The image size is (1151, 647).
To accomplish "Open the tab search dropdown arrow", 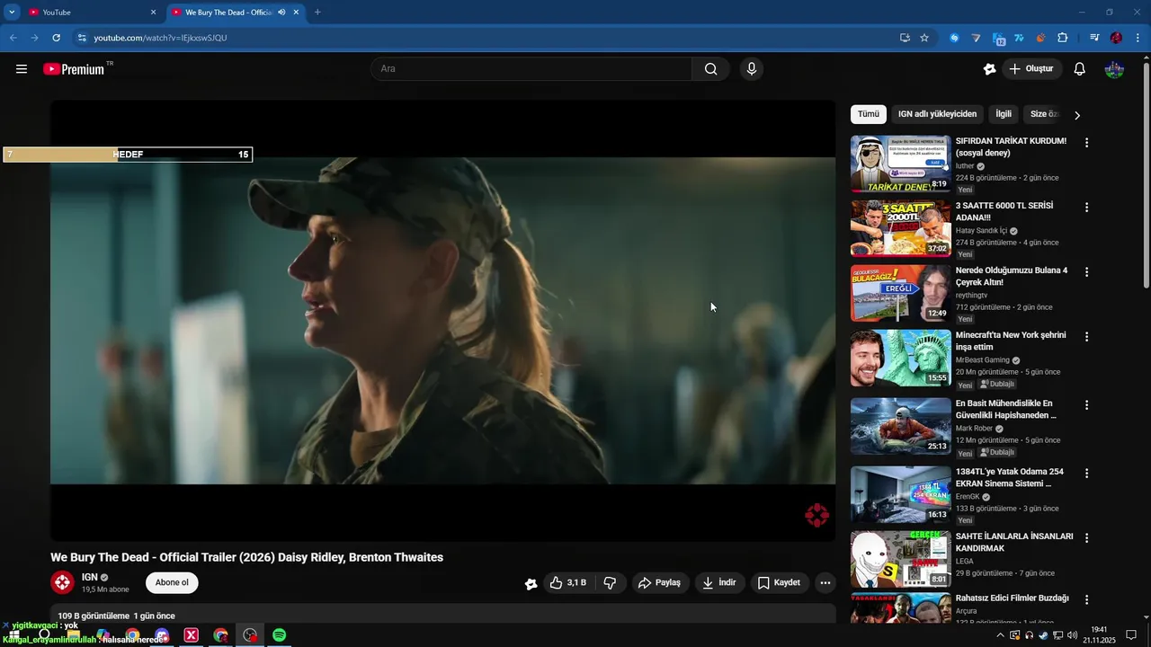I will tap(12, 12).
